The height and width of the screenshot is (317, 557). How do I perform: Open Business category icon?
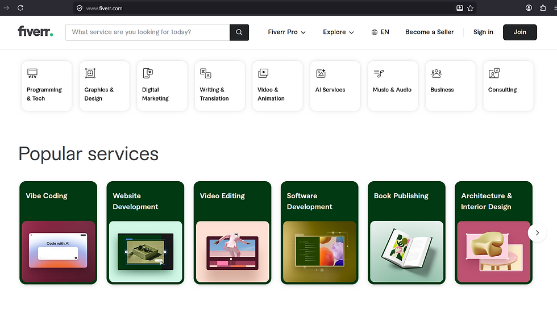(x=437, y=73)
